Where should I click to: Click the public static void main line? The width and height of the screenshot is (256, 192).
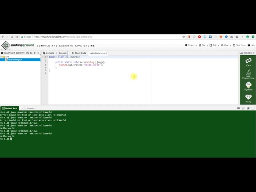click(80, 62)
